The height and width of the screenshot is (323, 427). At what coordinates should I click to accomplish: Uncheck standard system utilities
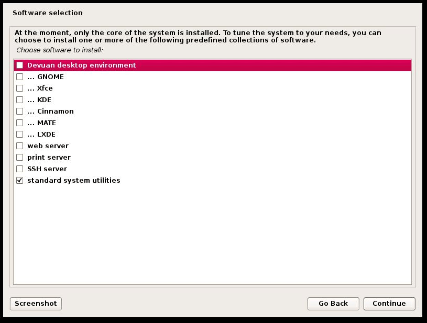pyautogui.click(x=20, y=180)
